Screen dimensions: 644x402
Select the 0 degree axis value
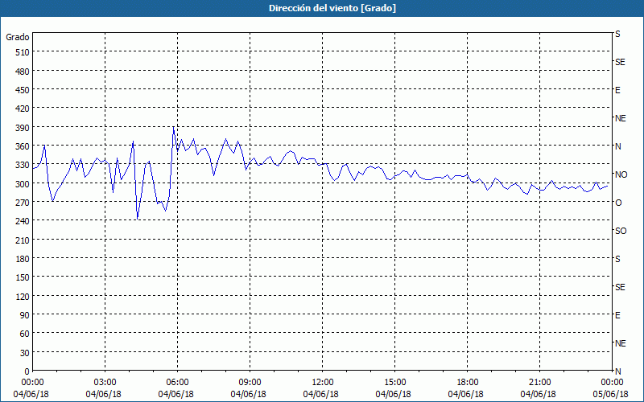[27, 371]
